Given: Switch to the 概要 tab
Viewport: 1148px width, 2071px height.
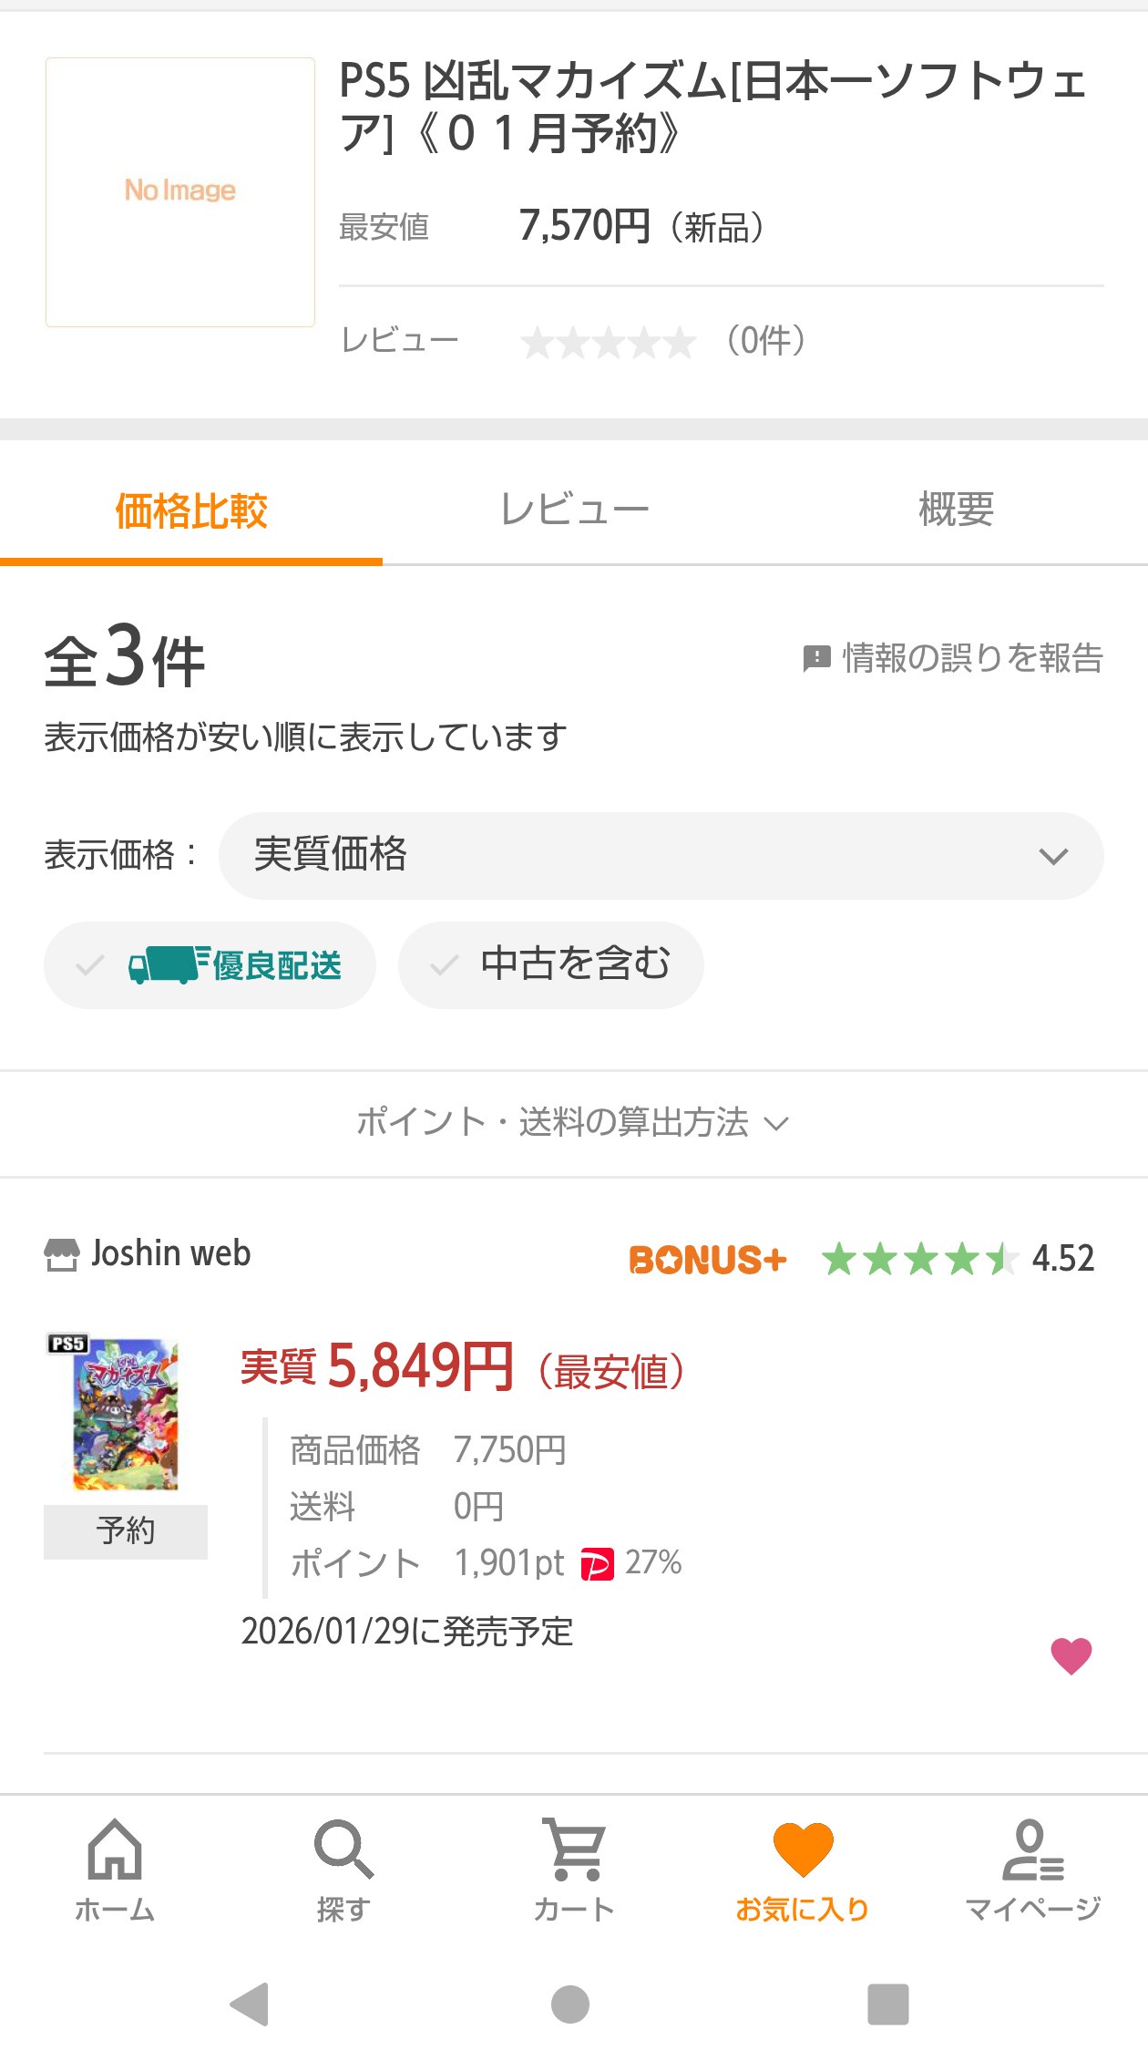Looking at the screenshot, I should coord(956,510).
